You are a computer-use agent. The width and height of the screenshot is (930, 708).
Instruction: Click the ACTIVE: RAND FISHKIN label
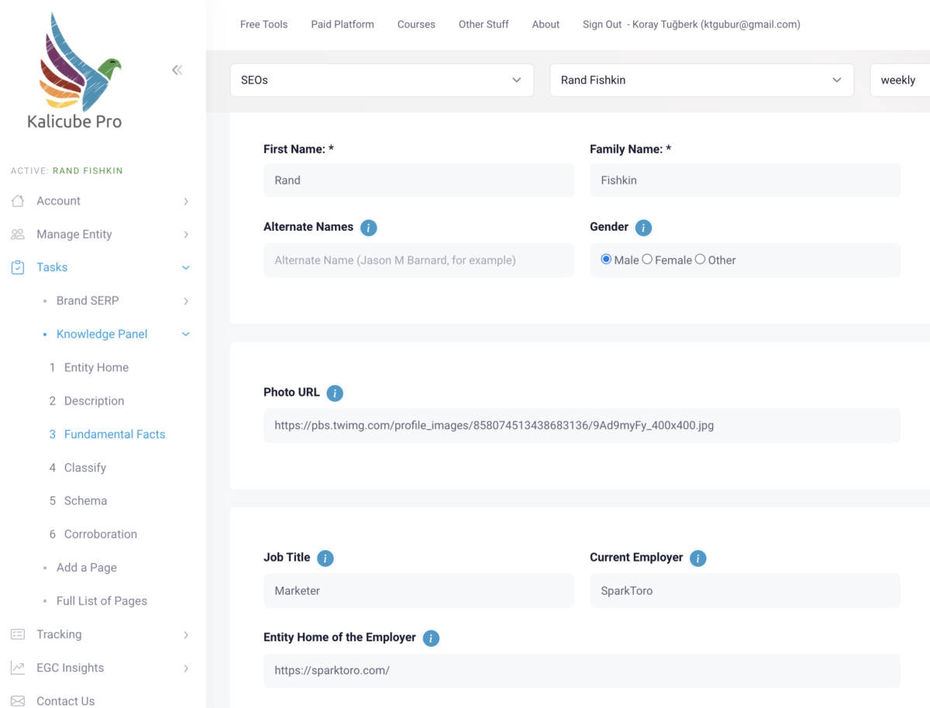[x=67, y=170]
